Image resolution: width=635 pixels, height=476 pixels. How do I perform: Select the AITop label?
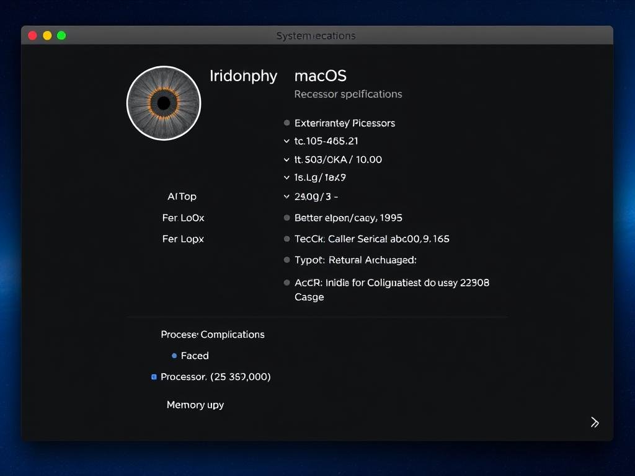pos(182,196)
